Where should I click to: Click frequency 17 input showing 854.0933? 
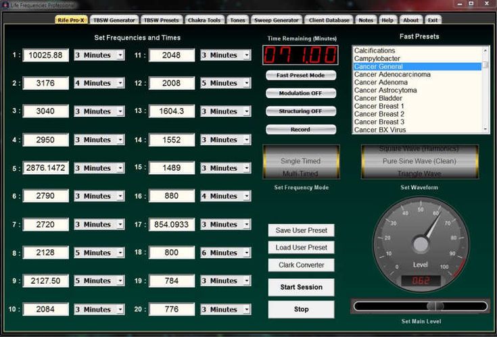point(172,224)
